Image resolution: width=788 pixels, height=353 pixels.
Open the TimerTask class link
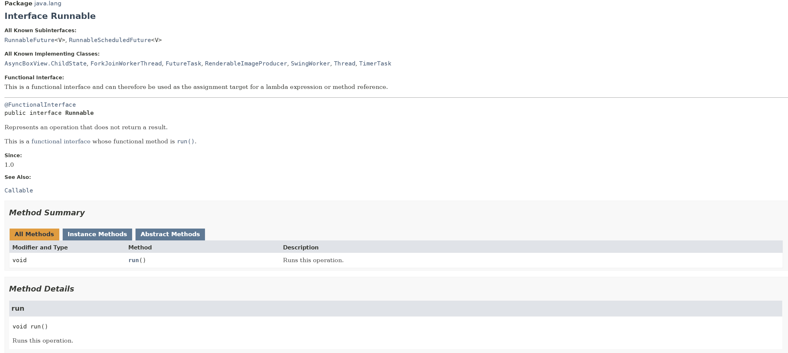point(375,63)
